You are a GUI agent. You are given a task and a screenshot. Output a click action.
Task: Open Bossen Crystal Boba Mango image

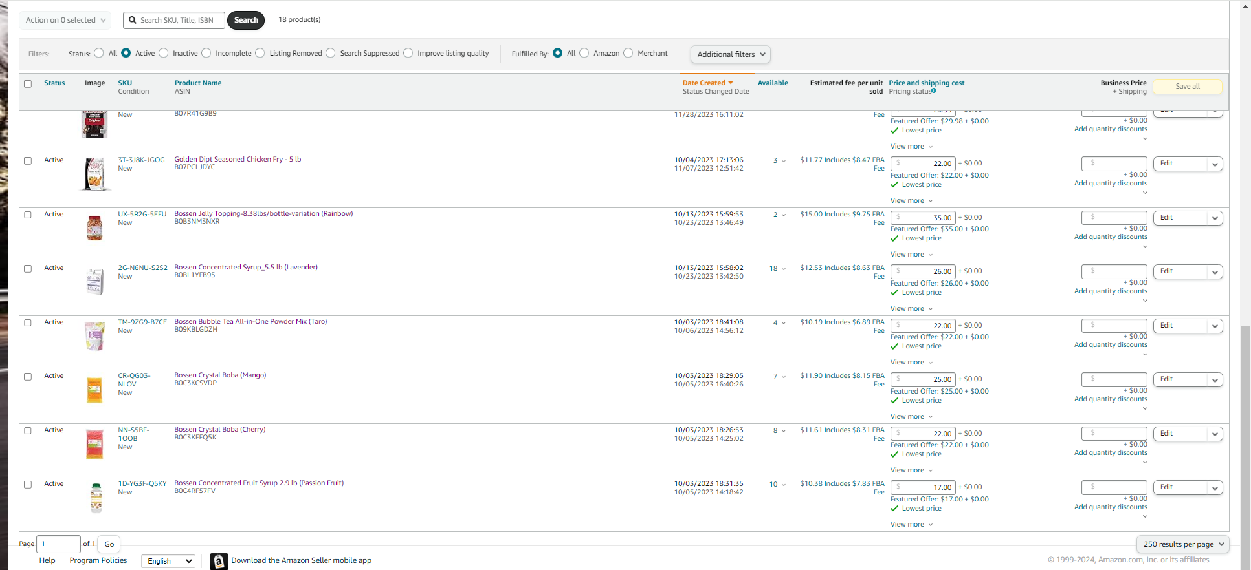pos(95,390)
